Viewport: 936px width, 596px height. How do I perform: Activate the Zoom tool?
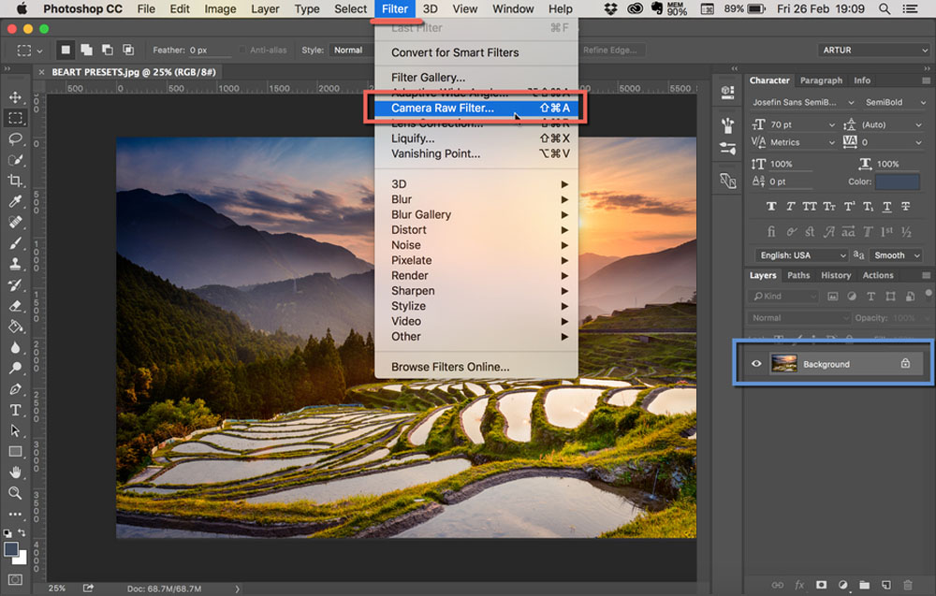(14, 494)
